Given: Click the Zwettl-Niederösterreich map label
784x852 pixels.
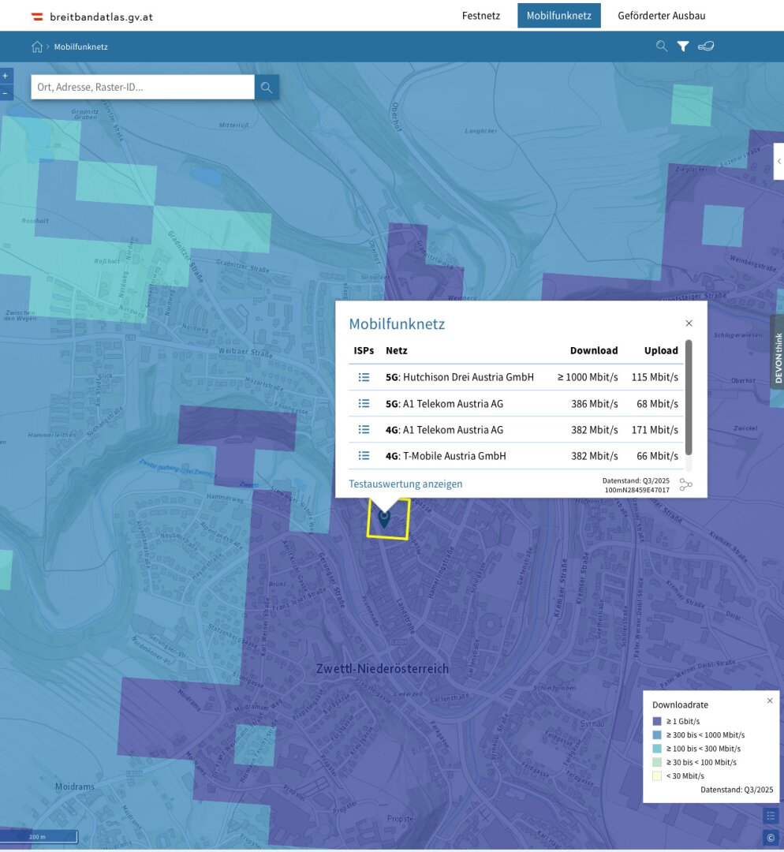Looking at the screenshot, I should (383, 669).
